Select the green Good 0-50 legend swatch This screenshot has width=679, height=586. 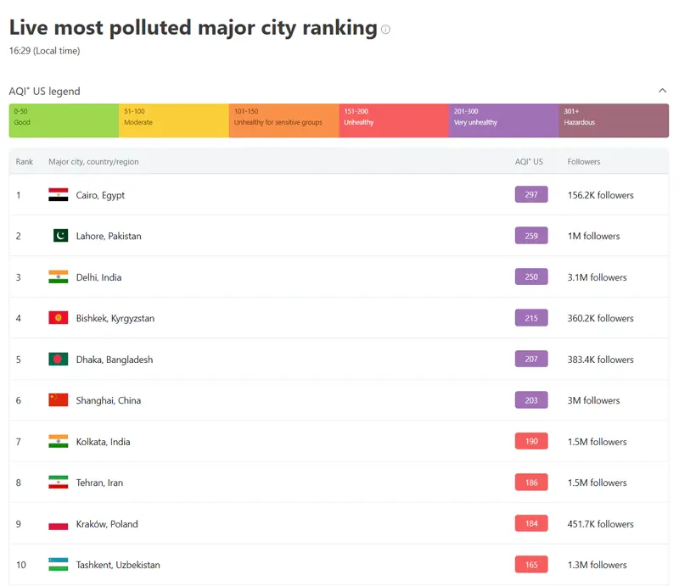64,120
